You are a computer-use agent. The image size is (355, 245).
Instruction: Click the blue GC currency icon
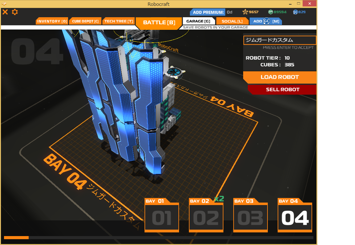click(295, 12)
